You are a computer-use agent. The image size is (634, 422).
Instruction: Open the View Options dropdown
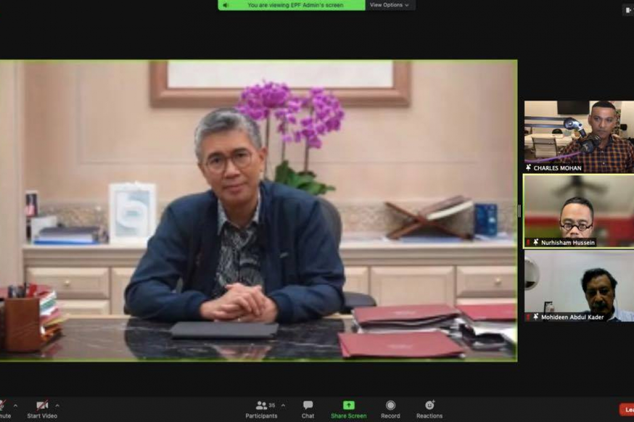[389, 4]
